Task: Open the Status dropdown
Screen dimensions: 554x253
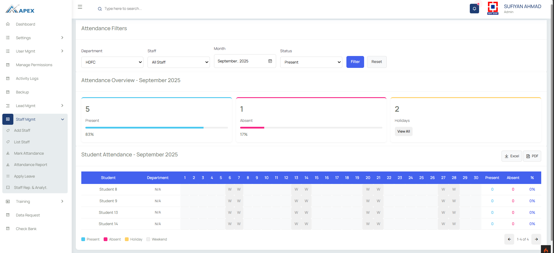Action: (311, 62)
